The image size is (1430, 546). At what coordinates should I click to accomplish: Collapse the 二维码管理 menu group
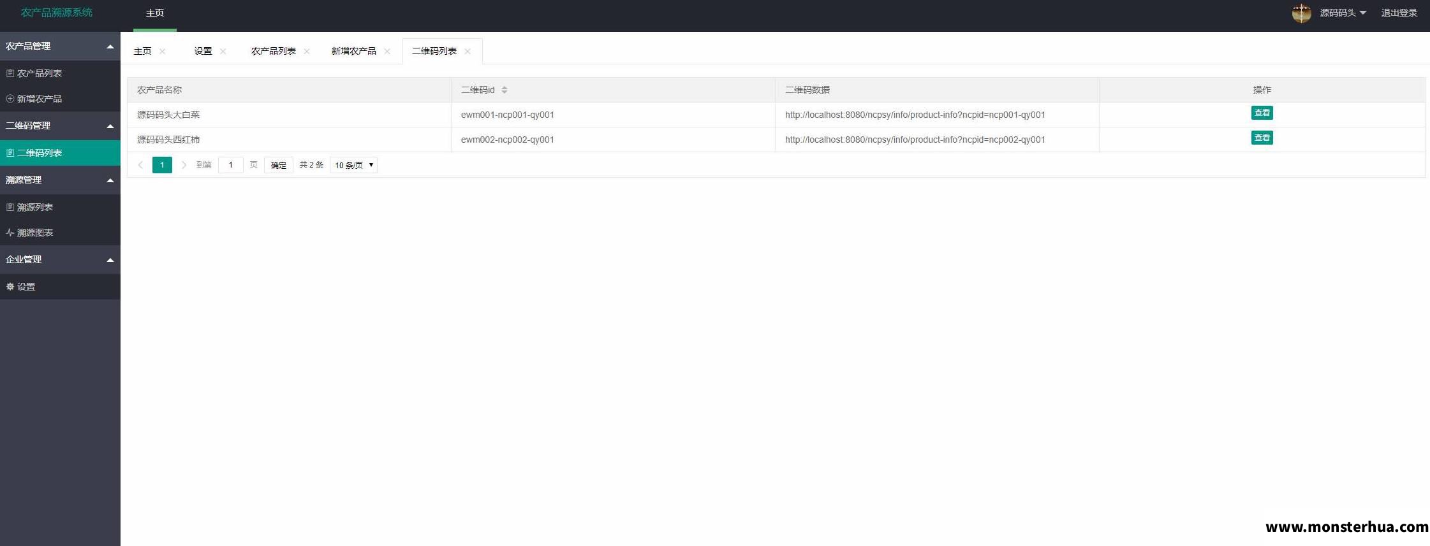[60, 126]
